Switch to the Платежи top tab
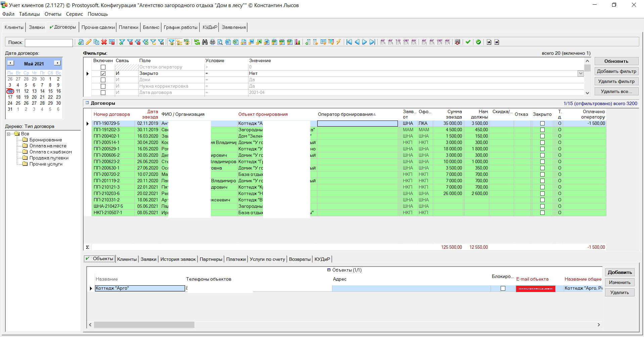 click(128, 27)
